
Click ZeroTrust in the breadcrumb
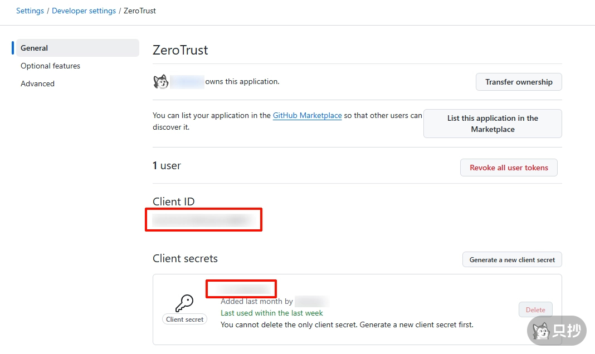pos(140,11)
